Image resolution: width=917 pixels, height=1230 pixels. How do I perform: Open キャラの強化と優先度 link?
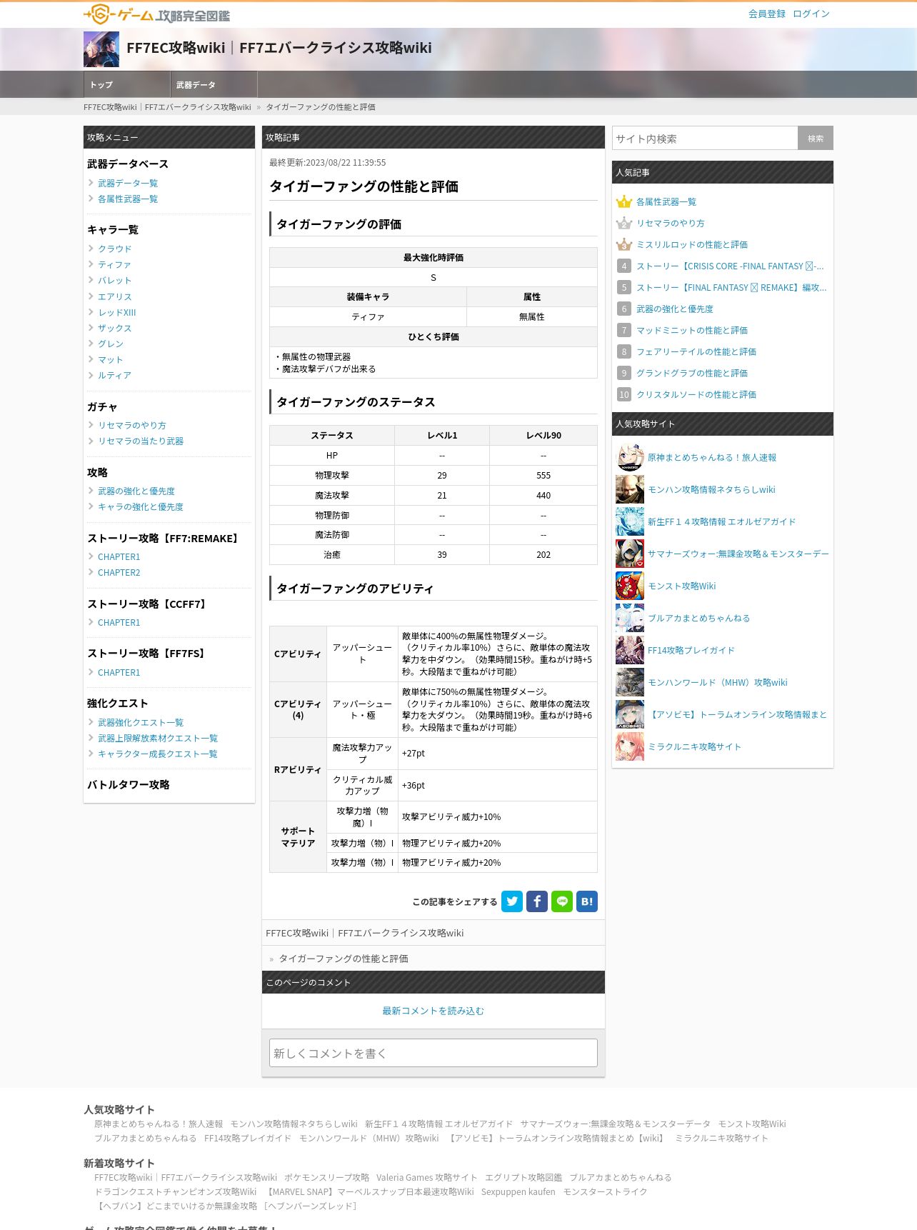pos(141,506)
